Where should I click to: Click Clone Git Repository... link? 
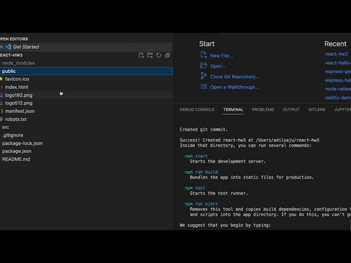pos(235,77)
